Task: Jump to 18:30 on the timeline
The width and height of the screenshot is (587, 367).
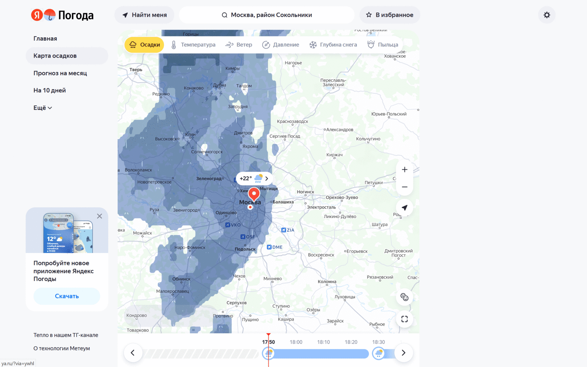Action: click(x=378, y=342)
